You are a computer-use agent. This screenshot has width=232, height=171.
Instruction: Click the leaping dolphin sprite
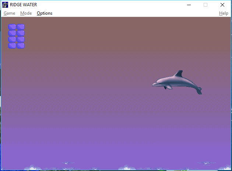point(177,82)
